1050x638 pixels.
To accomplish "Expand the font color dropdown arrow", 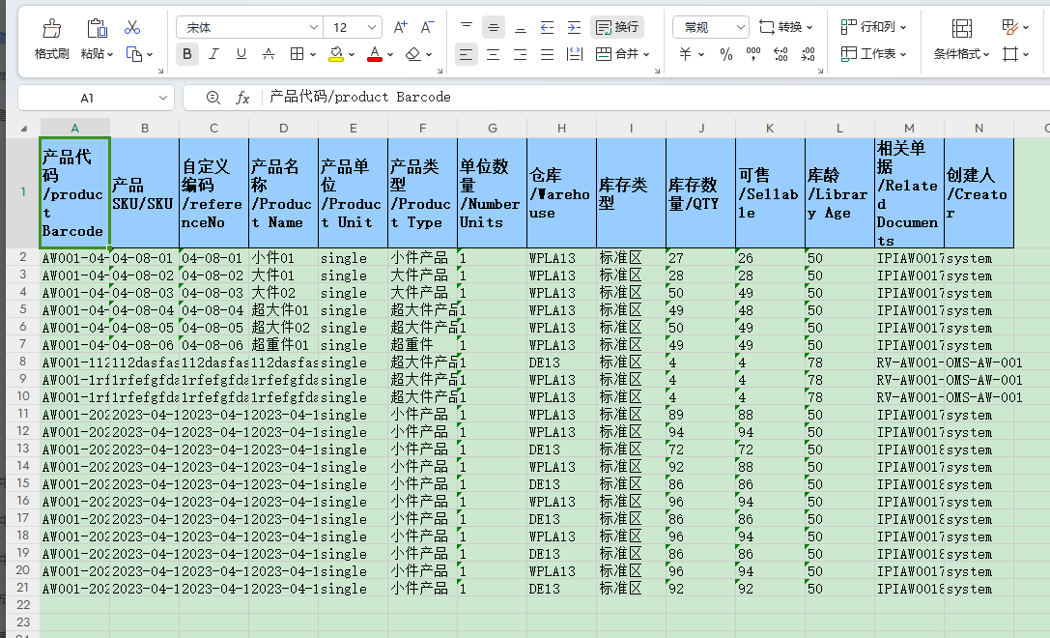I will (x=389, y=55).
